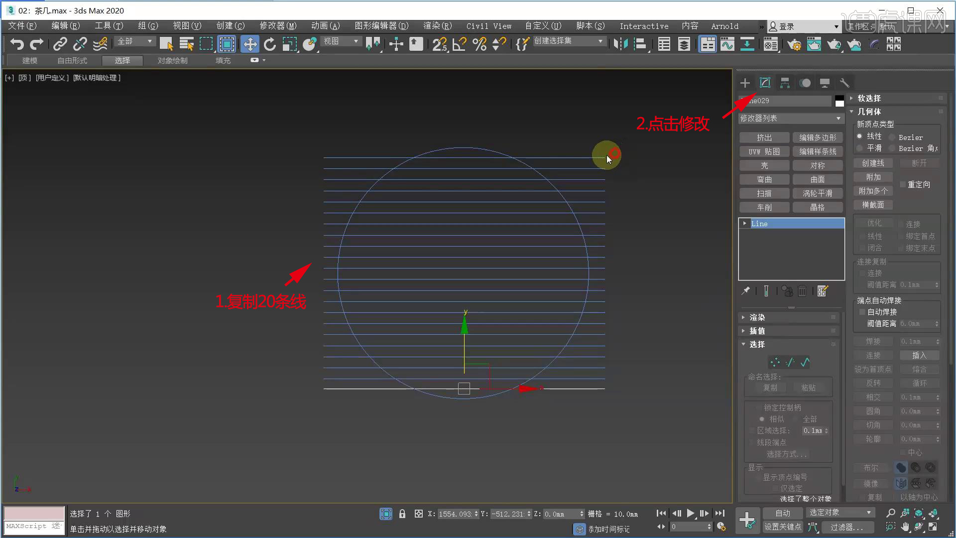Toggle Percent Snap
Image resolution: width=956 pixels, height=538 pixels.
coord(479,44)
